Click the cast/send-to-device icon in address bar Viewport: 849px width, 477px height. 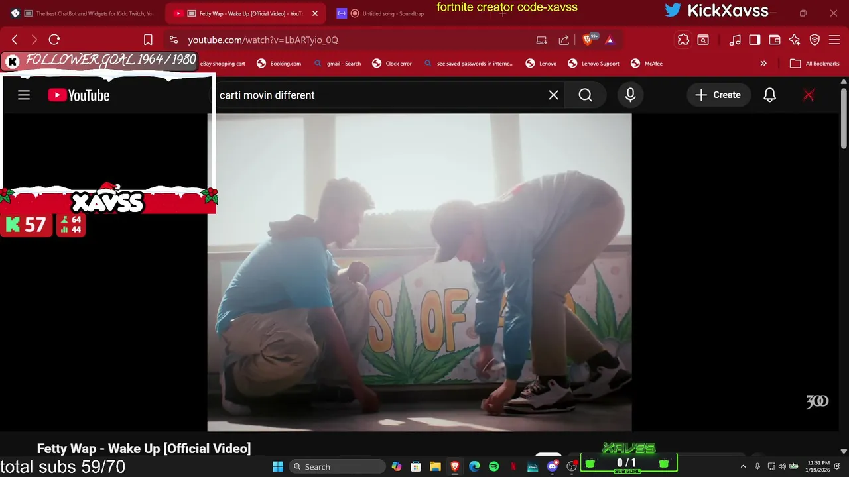click(542, 40)
